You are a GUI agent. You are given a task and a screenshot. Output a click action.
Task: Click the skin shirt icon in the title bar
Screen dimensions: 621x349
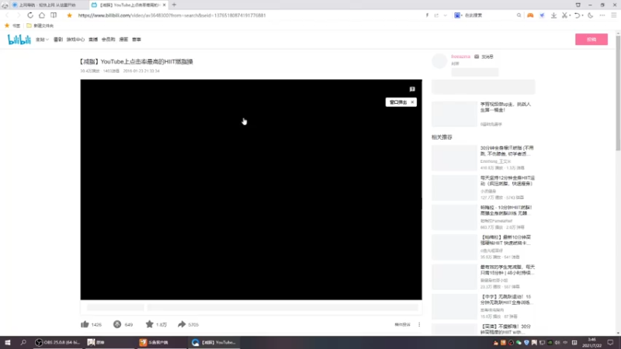click(x=578, y=5)
